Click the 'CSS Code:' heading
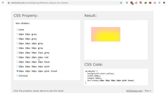167x93 pixels. 94,64
